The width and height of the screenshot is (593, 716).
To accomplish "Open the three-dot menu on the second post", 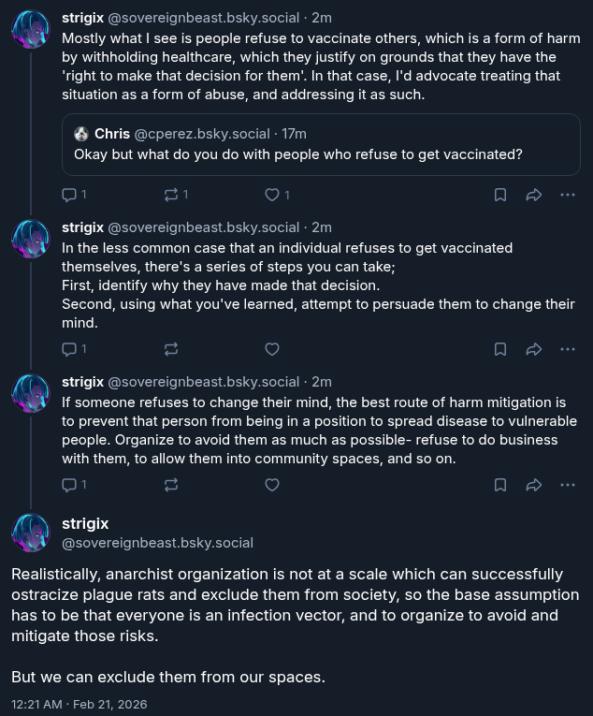I will pos(567,349).
